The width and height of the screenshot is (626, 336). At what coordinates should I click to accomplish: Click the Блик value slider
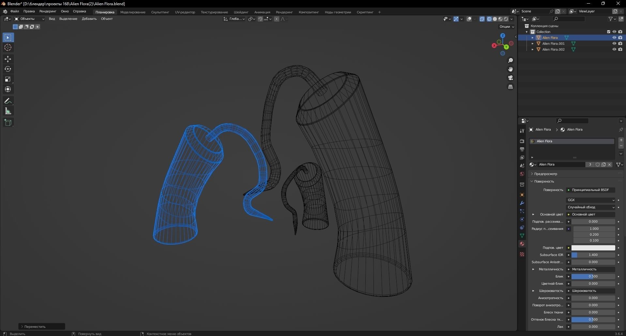[593, 277]
